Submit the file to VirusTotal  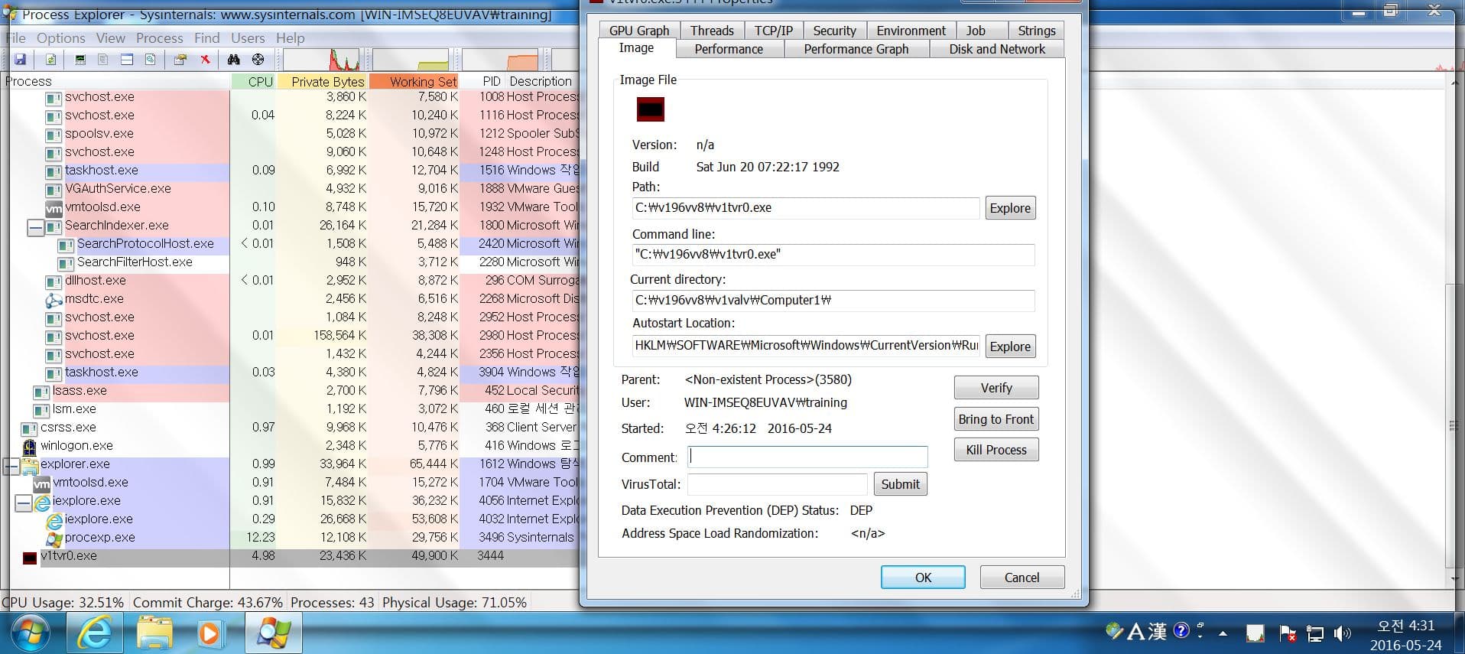click(900, 484)
